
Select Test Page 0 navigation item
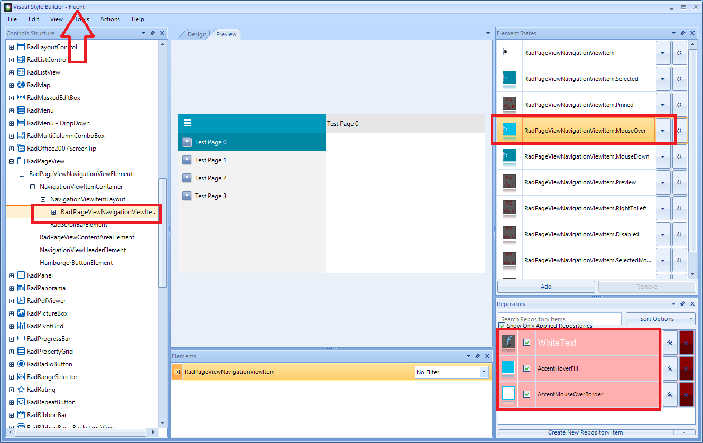click(252, 142)
